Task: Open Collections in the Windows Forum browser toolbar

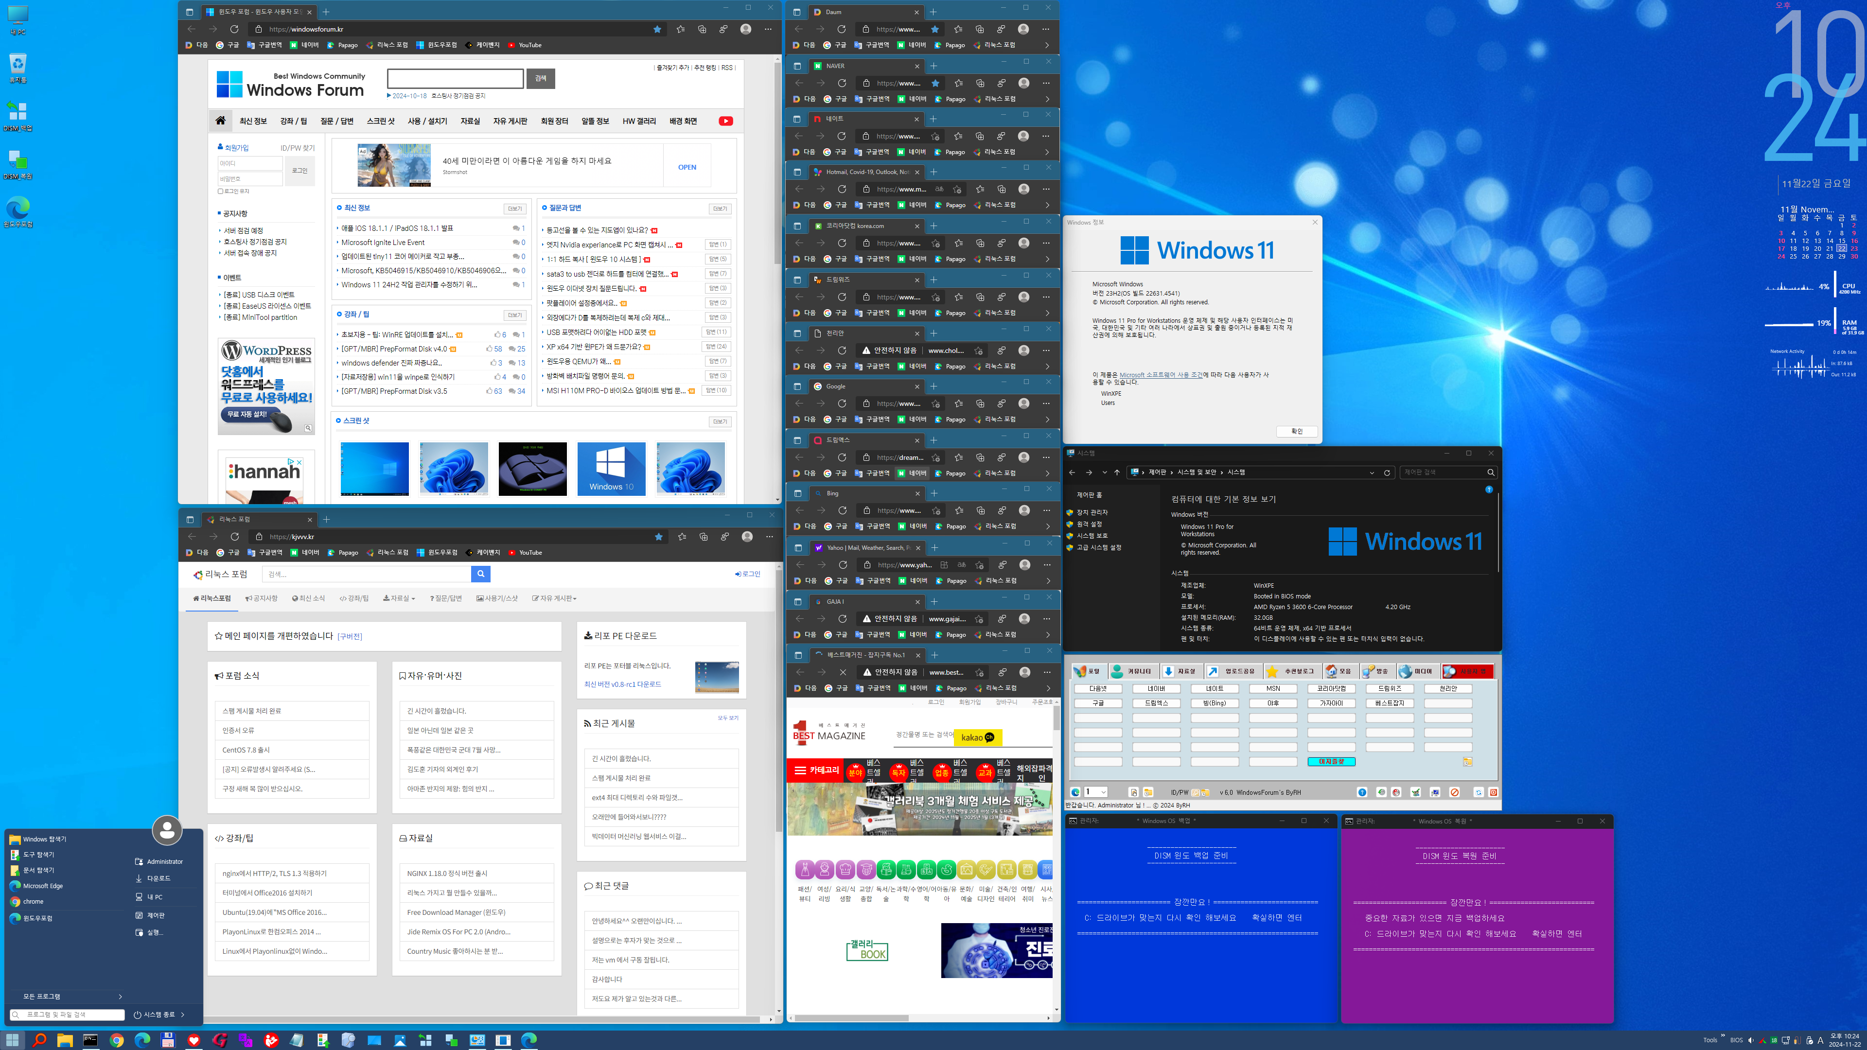Action: click(702, 29)
